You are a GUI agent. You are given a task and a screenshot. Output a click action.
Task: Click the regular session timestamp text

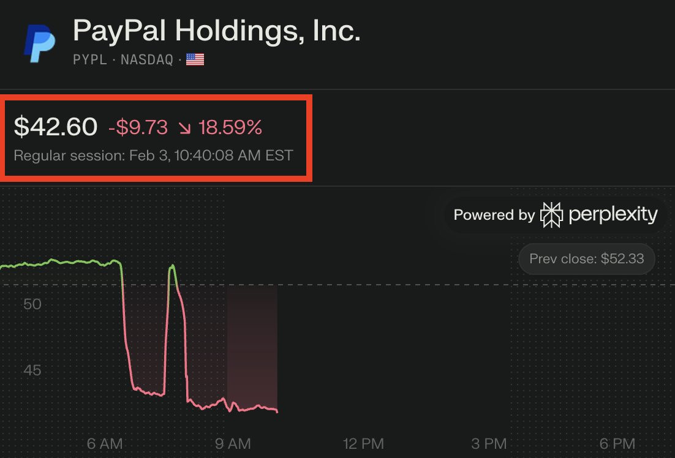coord(153,155)
